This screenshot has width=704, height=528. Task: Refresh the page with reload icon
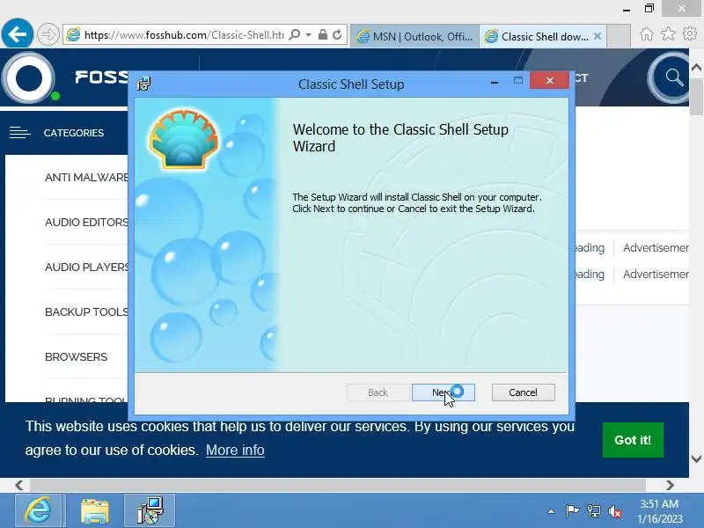pos(337,34)
